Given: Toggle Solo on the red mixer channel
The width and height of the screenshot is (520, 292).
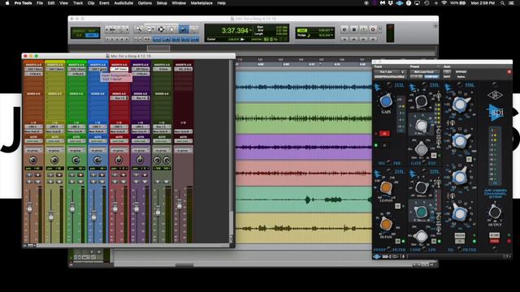Looking at the screenshot, I should click(115, 182).
